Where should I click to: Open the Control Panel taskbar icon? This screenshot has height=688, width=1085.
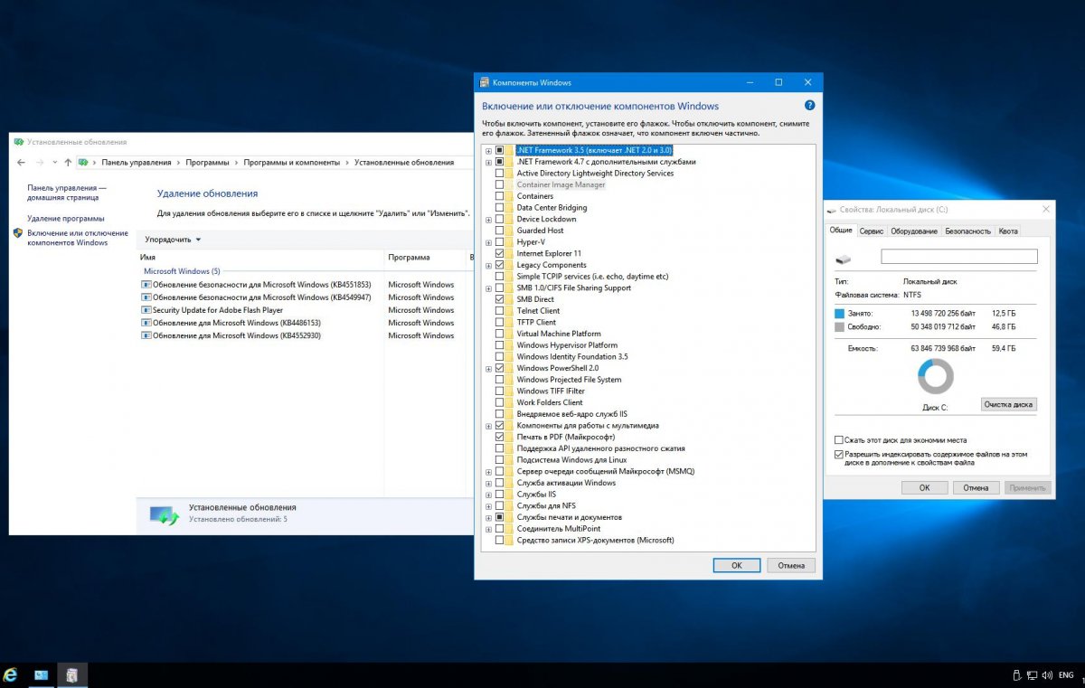42,674
